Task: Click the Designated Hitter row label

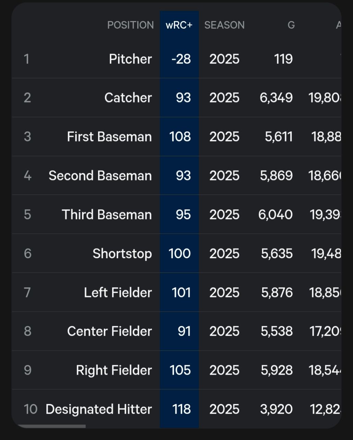Action: [98, 409]
